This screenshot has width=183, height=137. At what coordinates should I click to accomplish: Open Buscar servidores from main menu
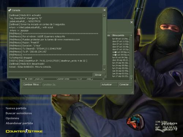pyautogui.click(x=19, y=113)
